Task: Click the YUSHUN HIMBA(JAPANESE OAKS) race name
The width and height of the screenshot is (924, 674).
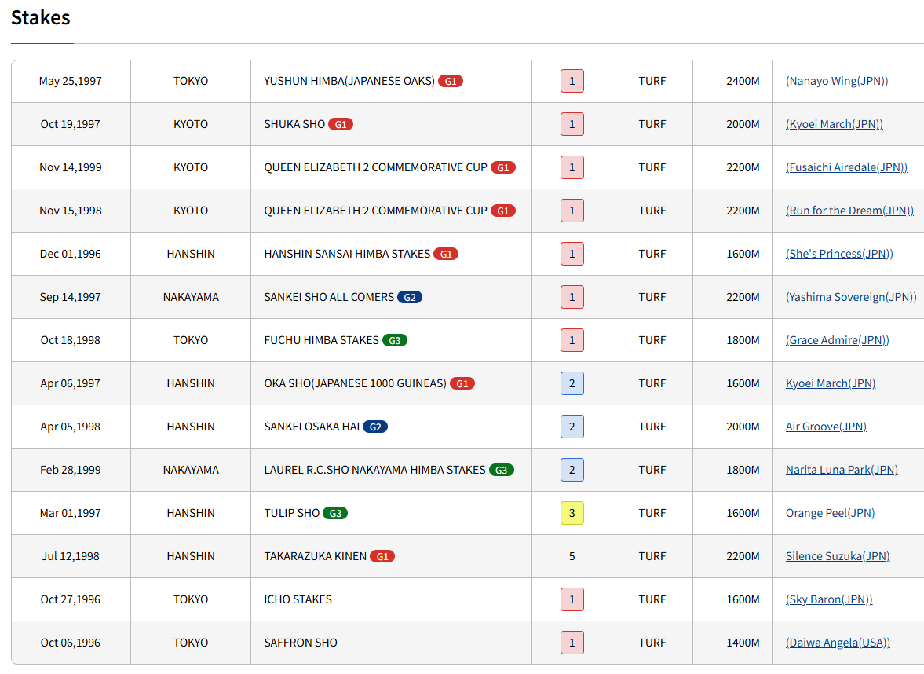Action: click(349, 82)
